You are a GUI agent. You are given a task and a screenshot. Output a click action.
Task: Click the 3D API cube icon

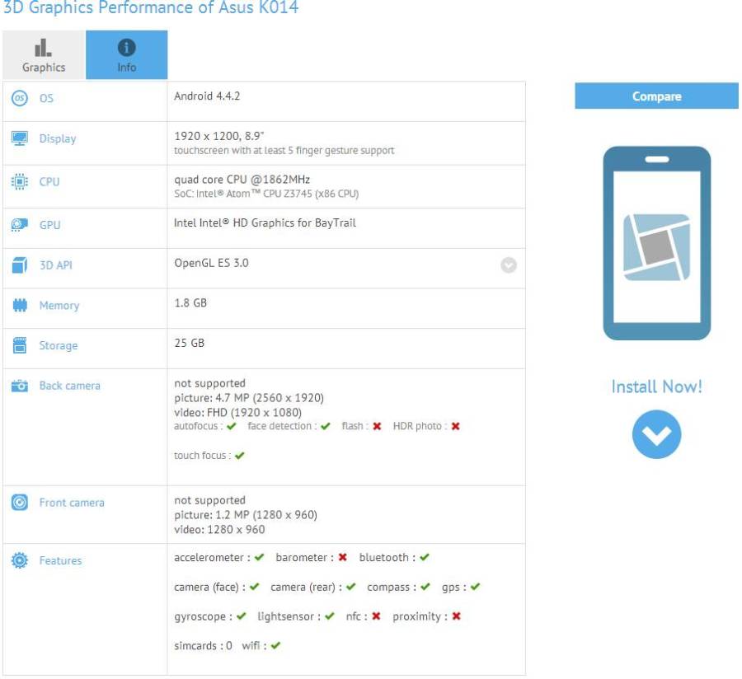coord(20,265)
